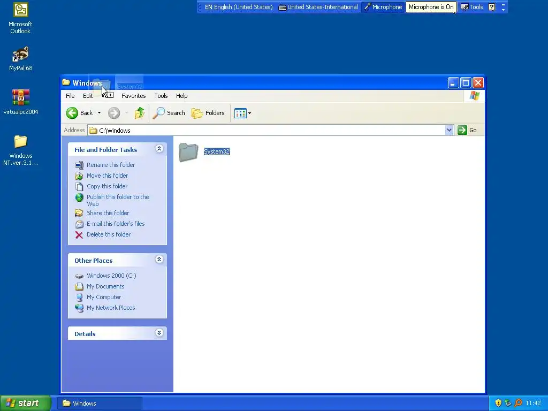Click the Go button

coord(467,131)
